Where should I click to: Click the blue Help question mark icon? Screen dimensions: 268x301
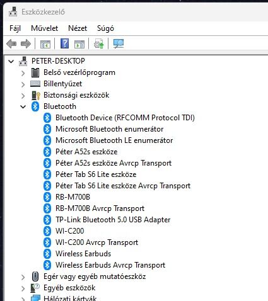tap(64, 43)
